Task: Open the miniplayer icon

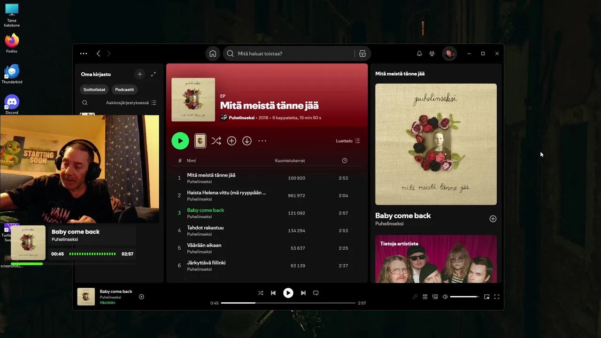Action: coord(486,297)
